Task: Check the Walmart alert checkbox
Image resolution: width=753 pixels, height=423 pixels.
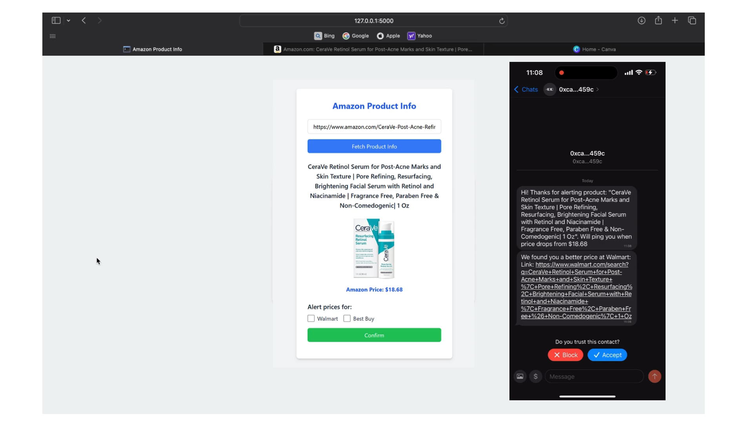Action: (311, 318)
